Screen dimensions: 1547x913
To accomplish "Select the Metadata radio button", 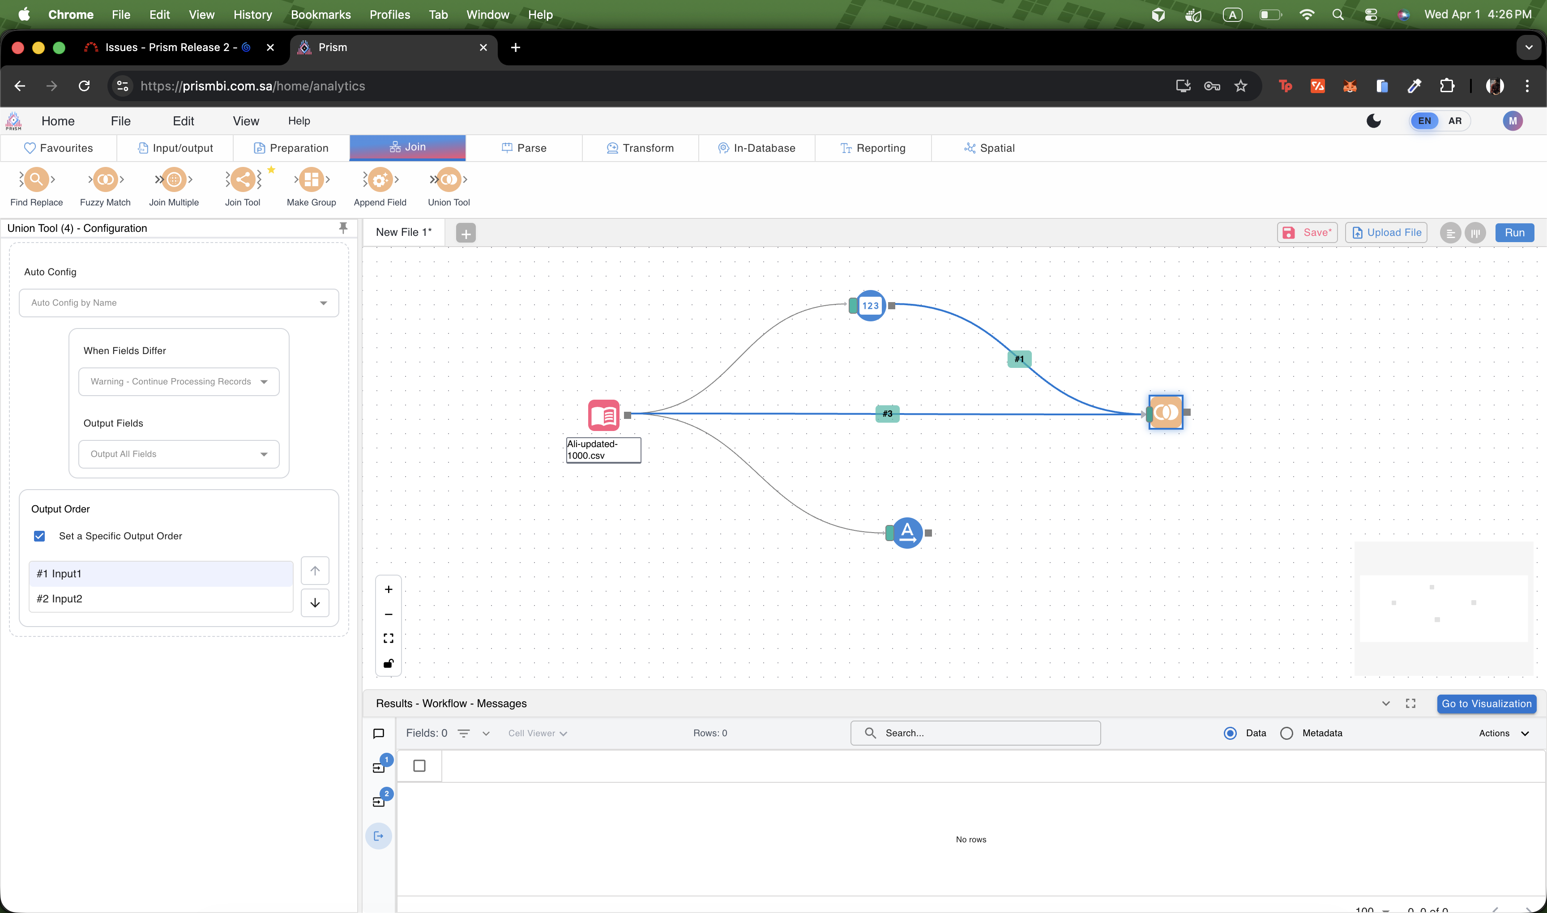I will [1287, 734].
